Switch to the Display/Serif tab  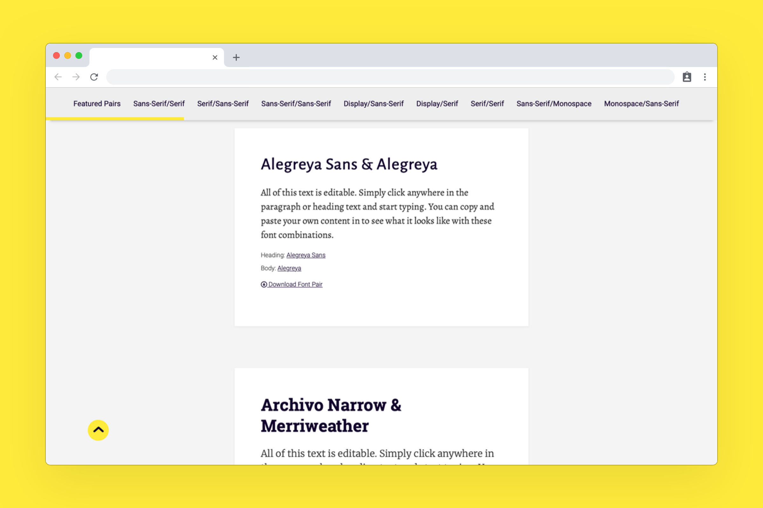tap(437, 104)
